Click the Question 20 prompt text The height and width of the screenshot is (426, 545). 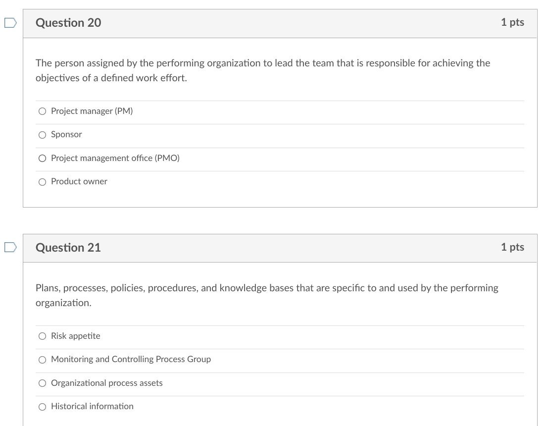(x=263, y=70)
